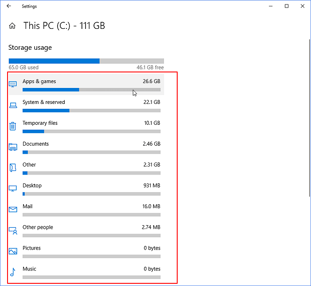Click the overall storage usage bar
Viewport: 311px width, 286px height.
86,61
